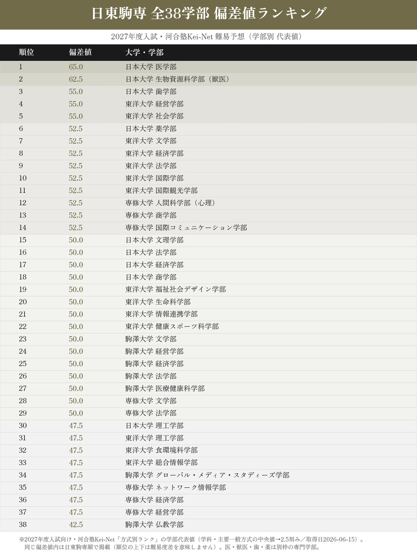The height and width of the screenshot is (556, 417).
Task: Select 日本大学 生物資源科学部(獣医)
Action: click(x=177, y=79)
